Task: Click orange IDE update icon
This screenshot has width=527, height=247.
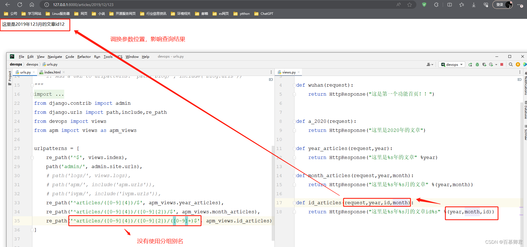Action: (518, 64)
